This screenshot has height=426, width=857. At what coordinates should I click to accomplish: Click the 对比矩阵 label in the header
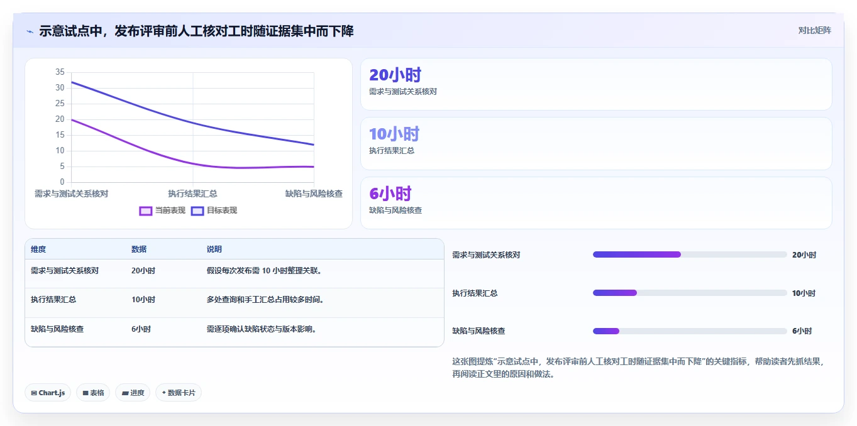pos(814,30)
